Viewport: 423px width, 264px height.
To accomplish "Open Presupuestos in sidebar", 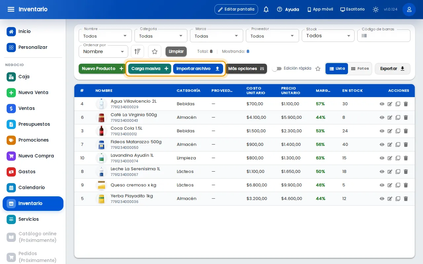I will point(33,124).
